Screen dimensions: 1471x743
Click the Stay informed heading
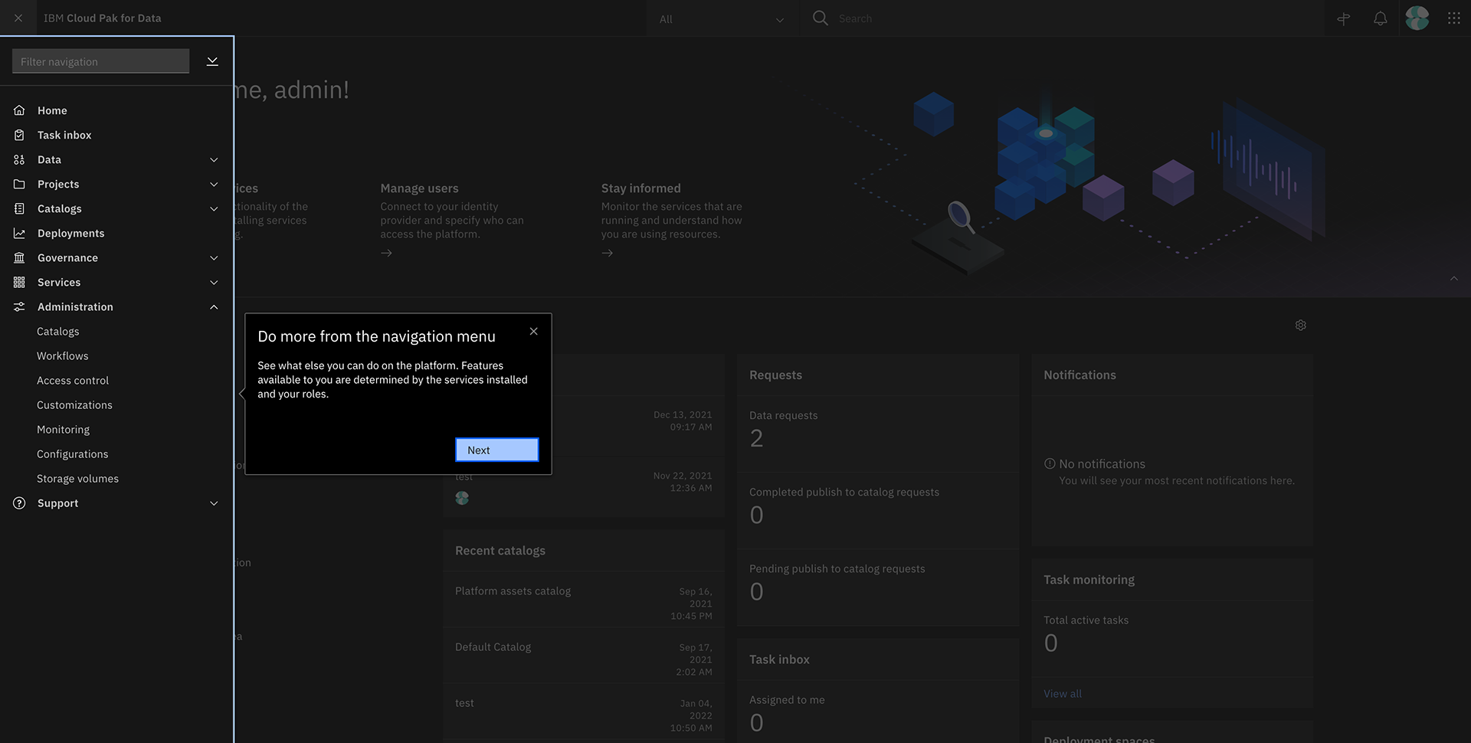[640, 188]
